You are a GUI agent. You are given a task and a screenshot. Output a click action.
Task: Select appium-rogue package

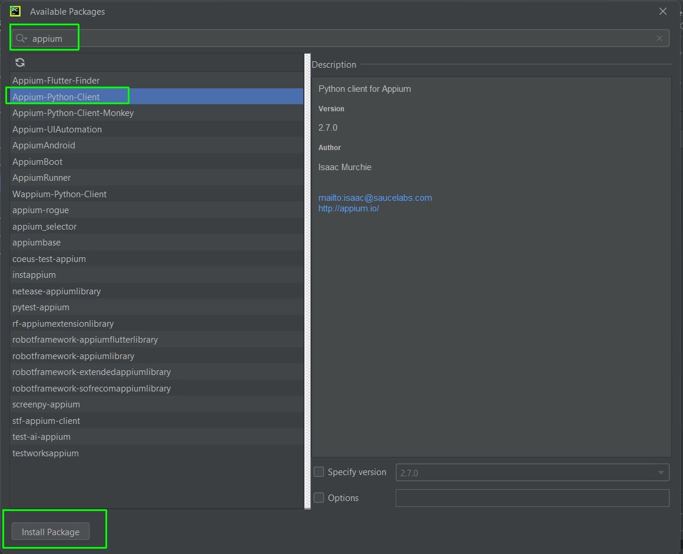pos(157,210)
